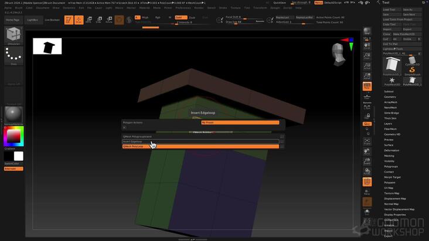Screen dimensions: 429x241
Task: Open the Zplugin menu
Action: pyautogui.click(x=275, y=8)
